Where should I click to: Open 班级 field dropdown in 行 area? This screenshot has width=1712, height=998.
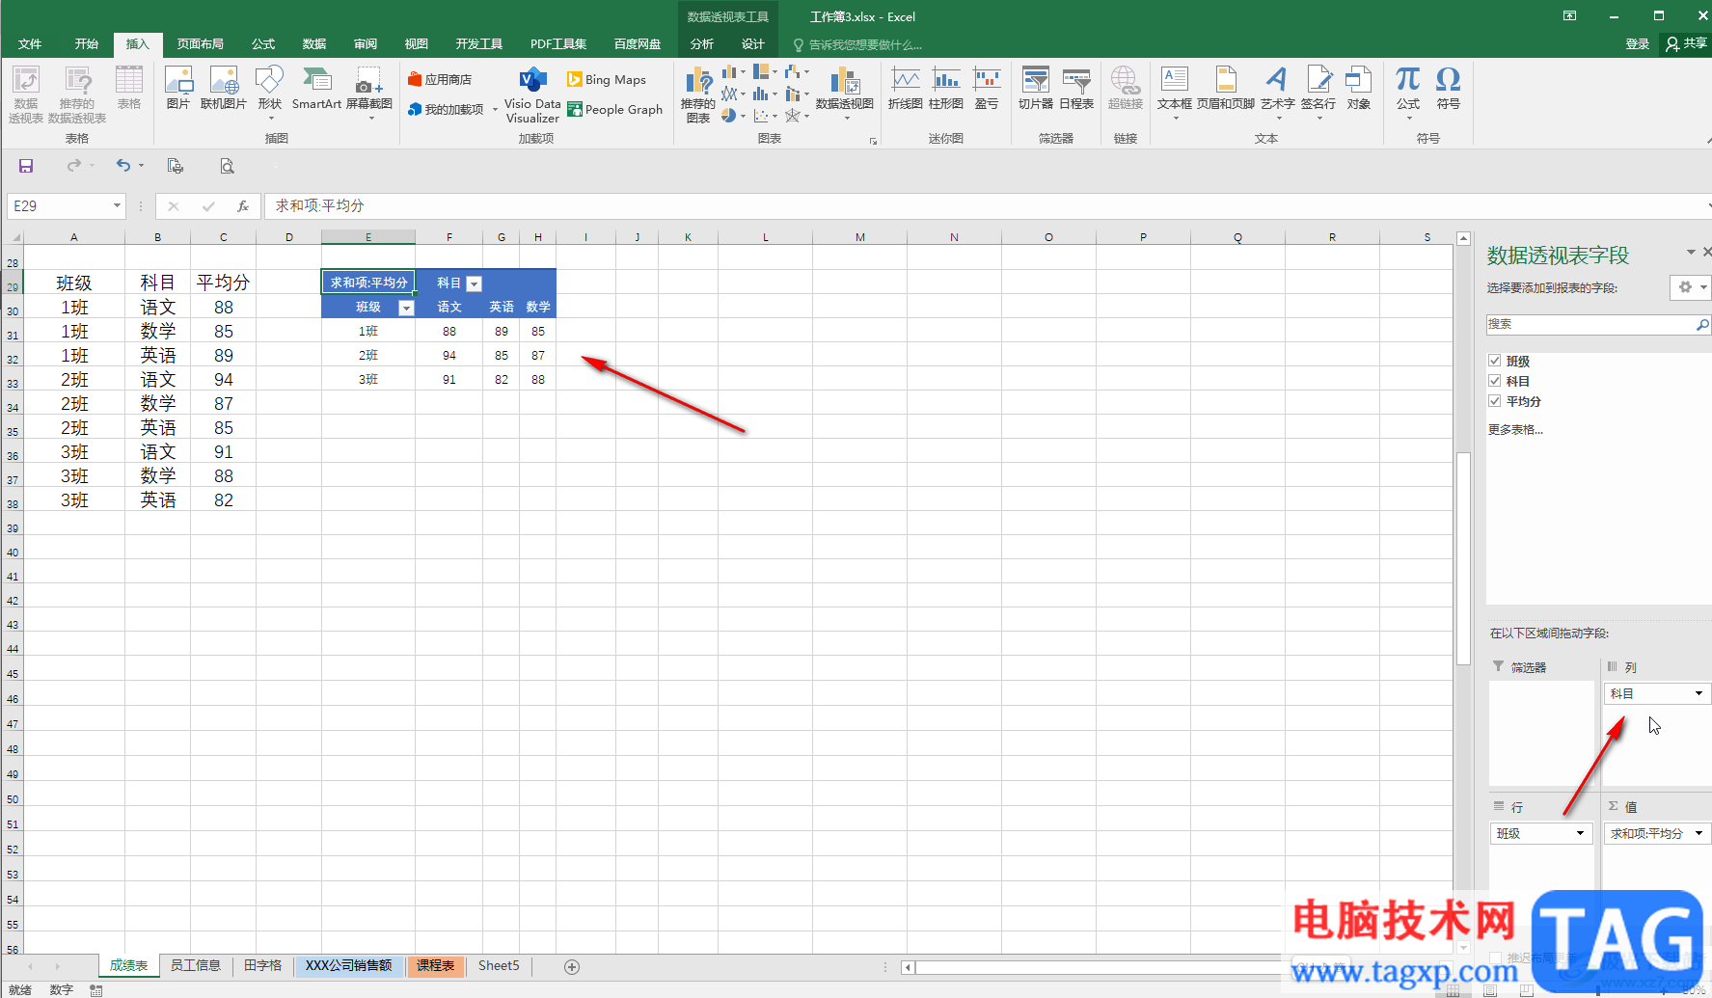coord(1580,833)
